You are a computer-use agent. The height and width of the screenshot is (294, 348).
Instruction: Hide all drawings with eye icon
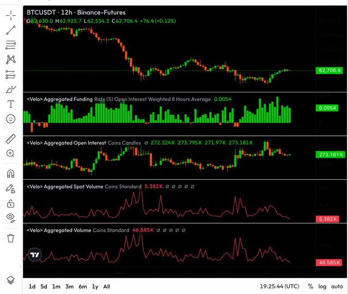click(11, 217)
